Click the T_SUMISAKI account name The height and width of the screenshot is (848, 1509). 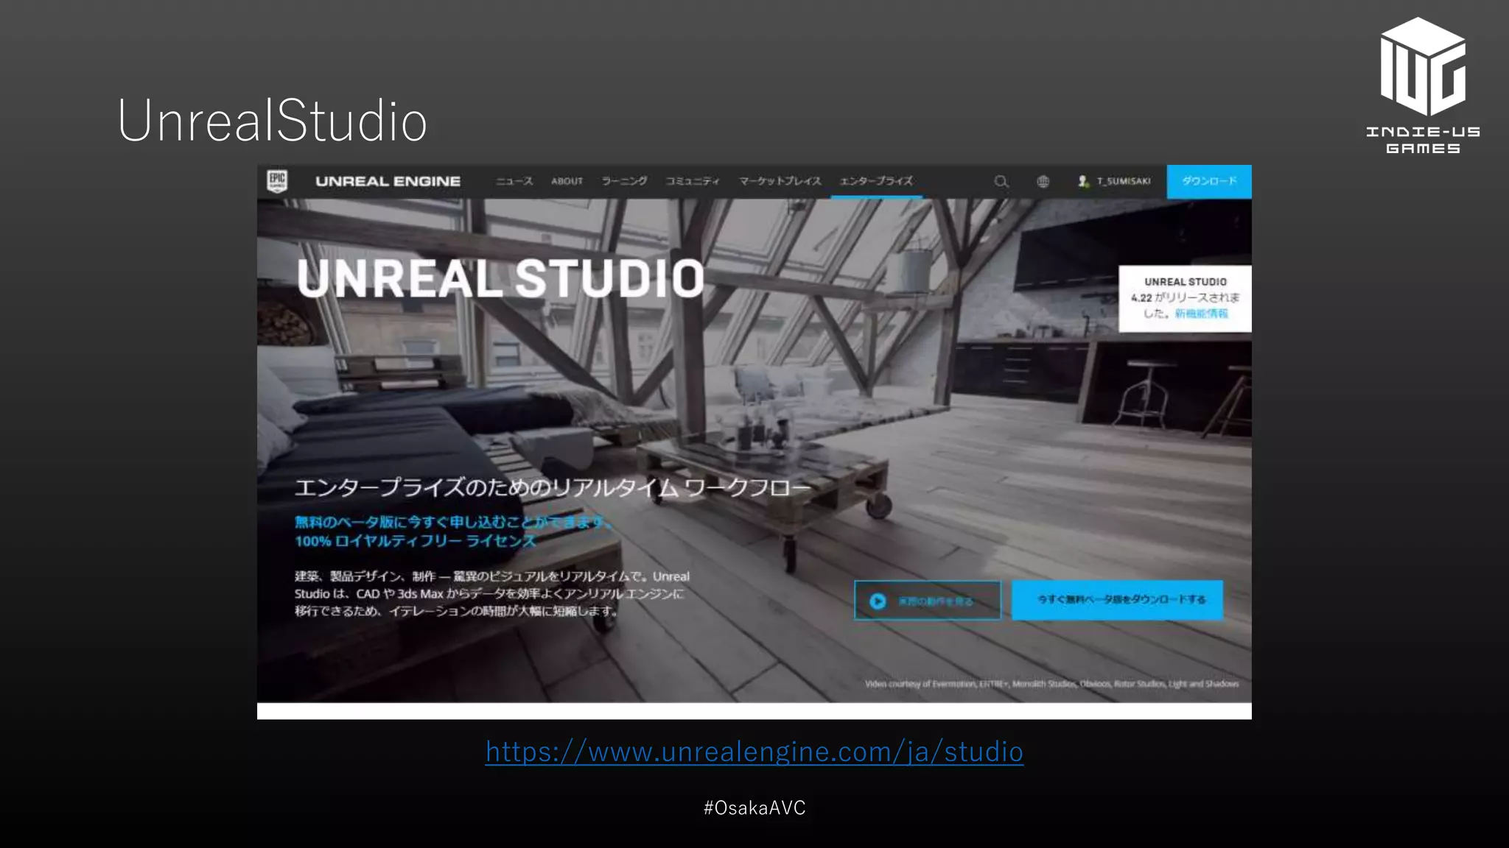point(1124,181)
